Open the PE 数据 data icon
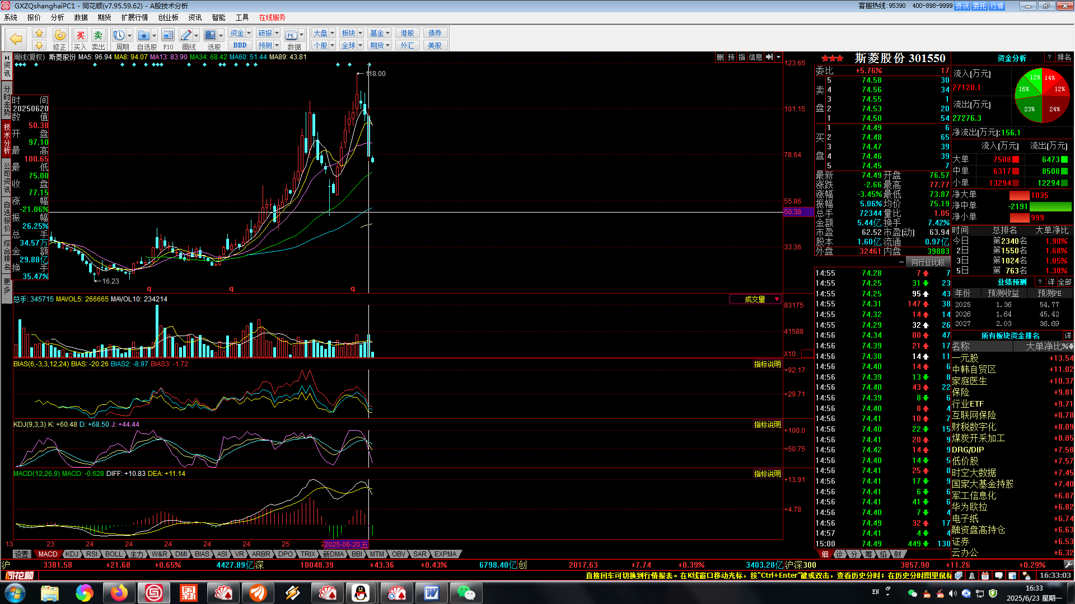Viewport: 1075px width, 604px height. point(291,35)
